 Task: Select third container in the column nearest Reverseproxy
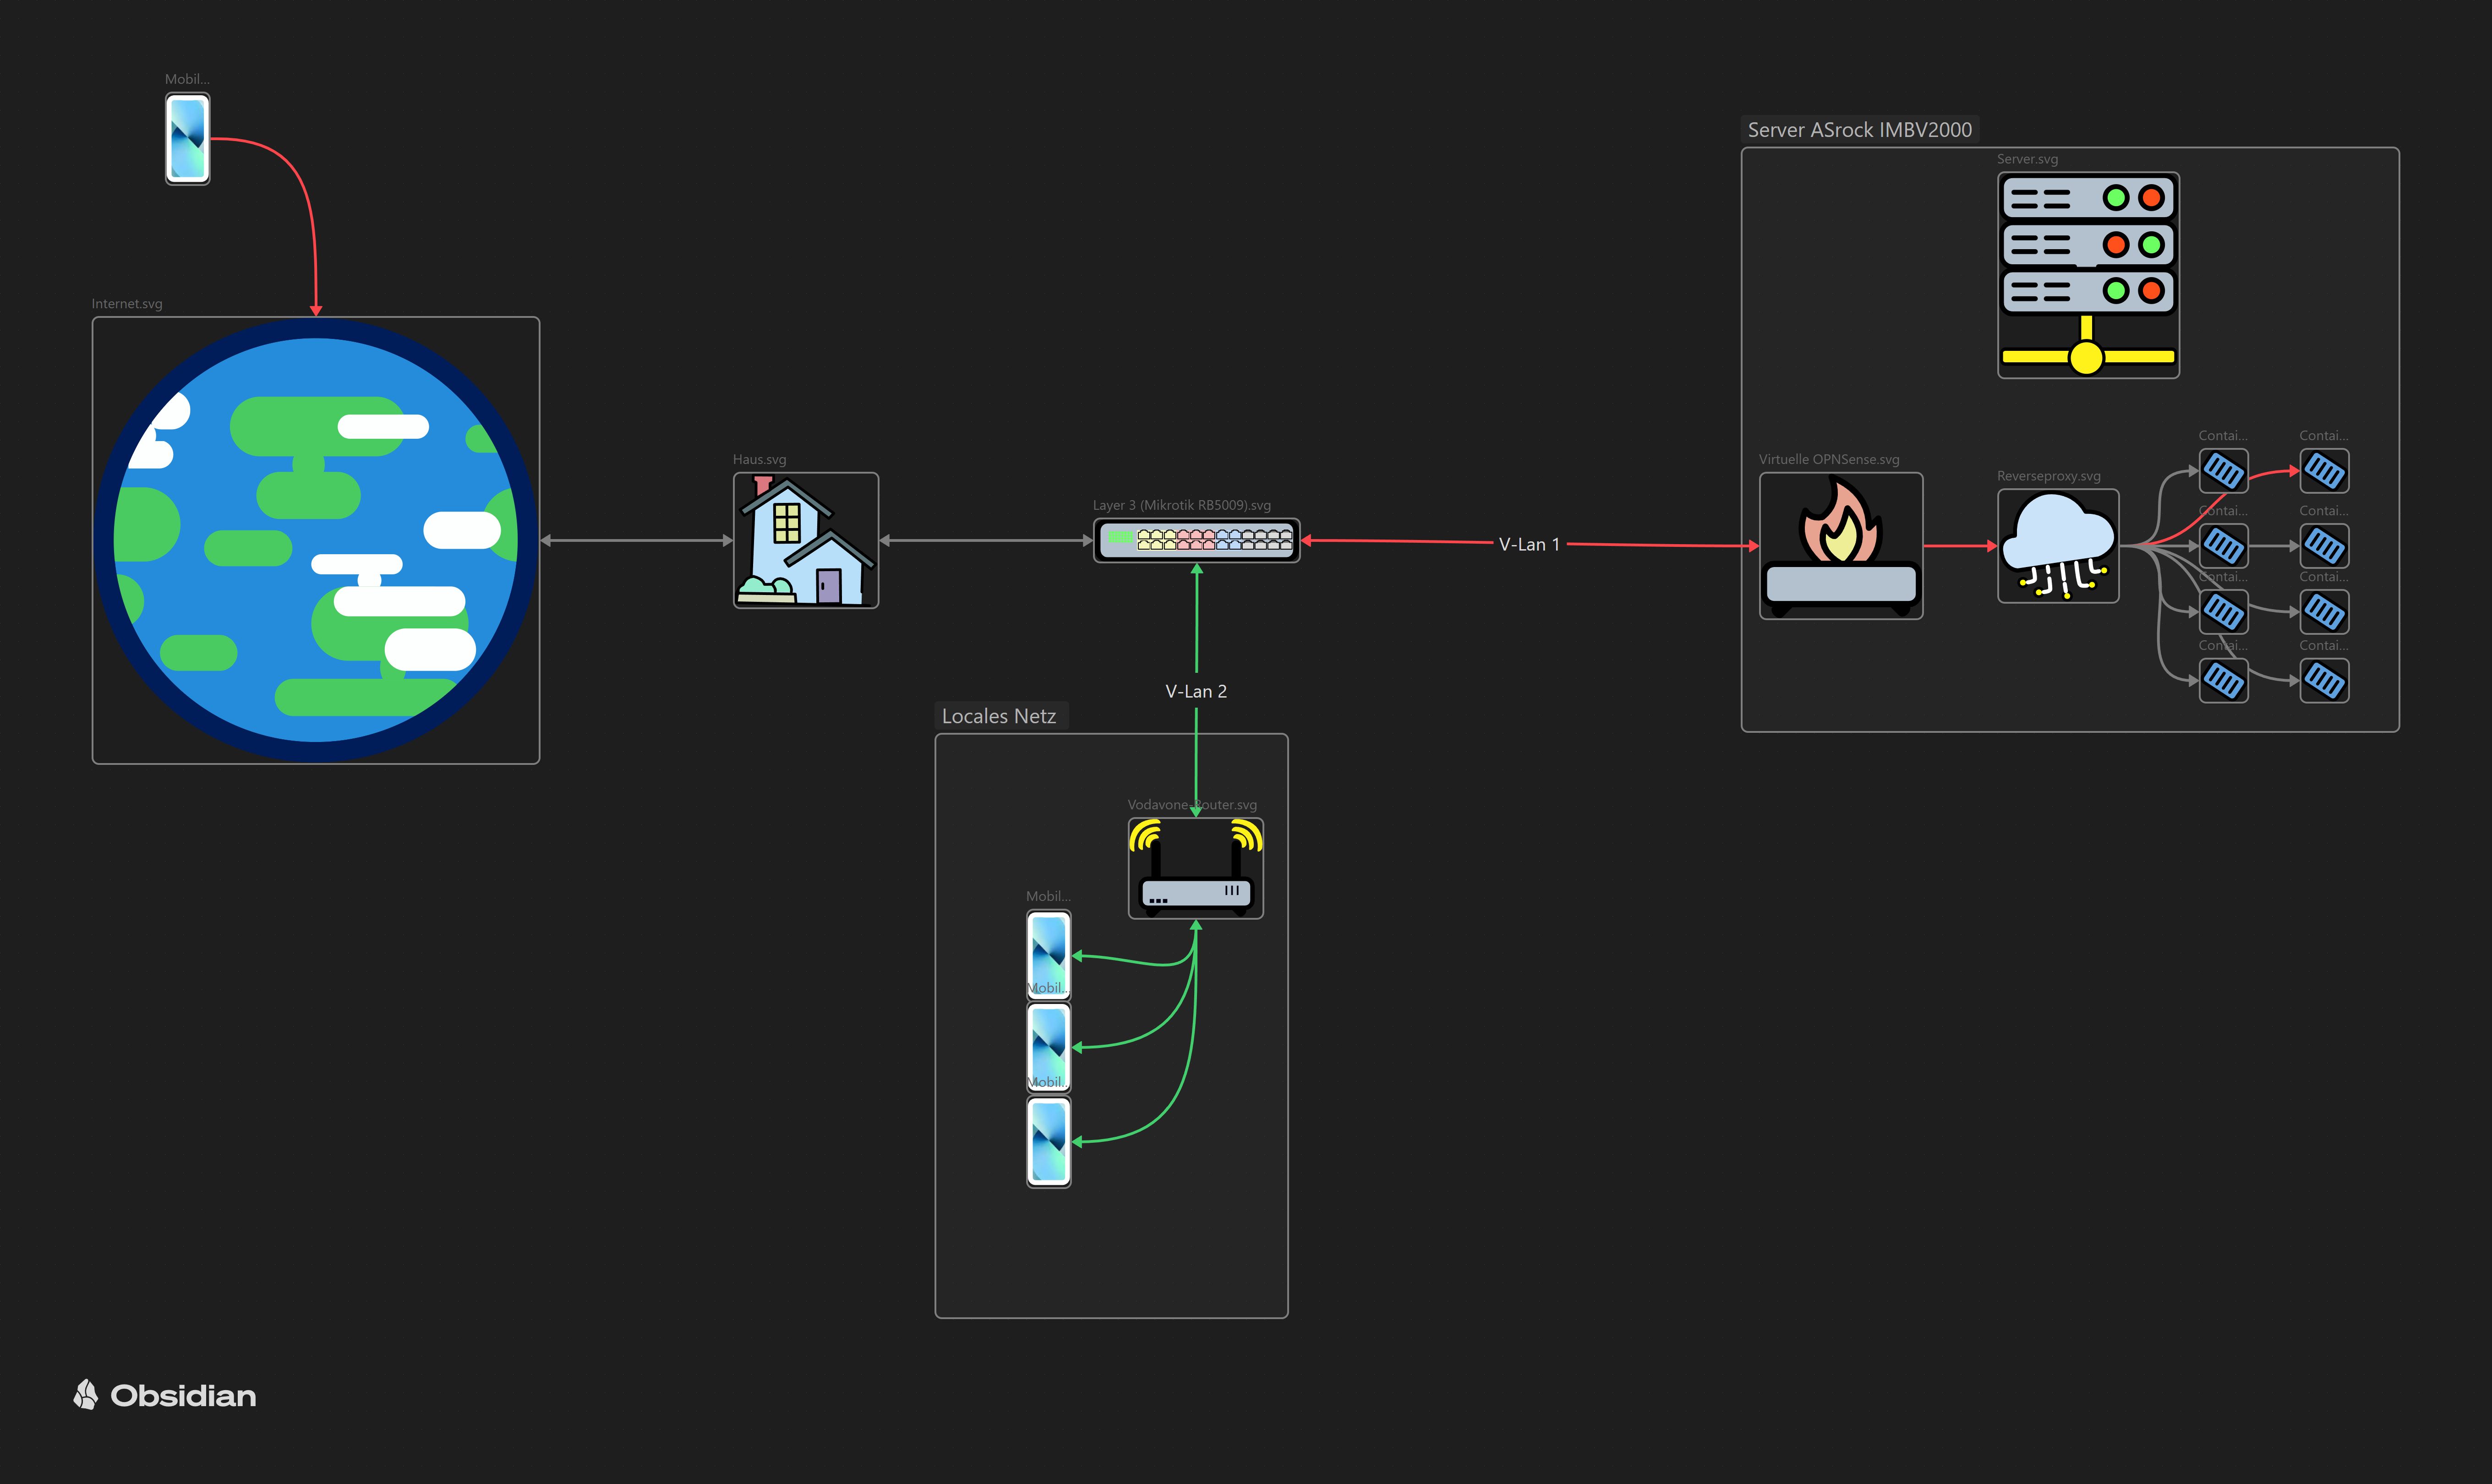click(2224, 612)
